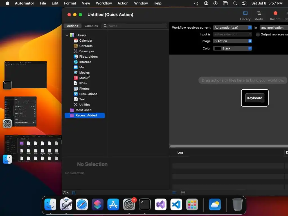Image resolution: width=288 pixels, height=216 pixels.
Task: Open the View menu
Action: [86, 3]
